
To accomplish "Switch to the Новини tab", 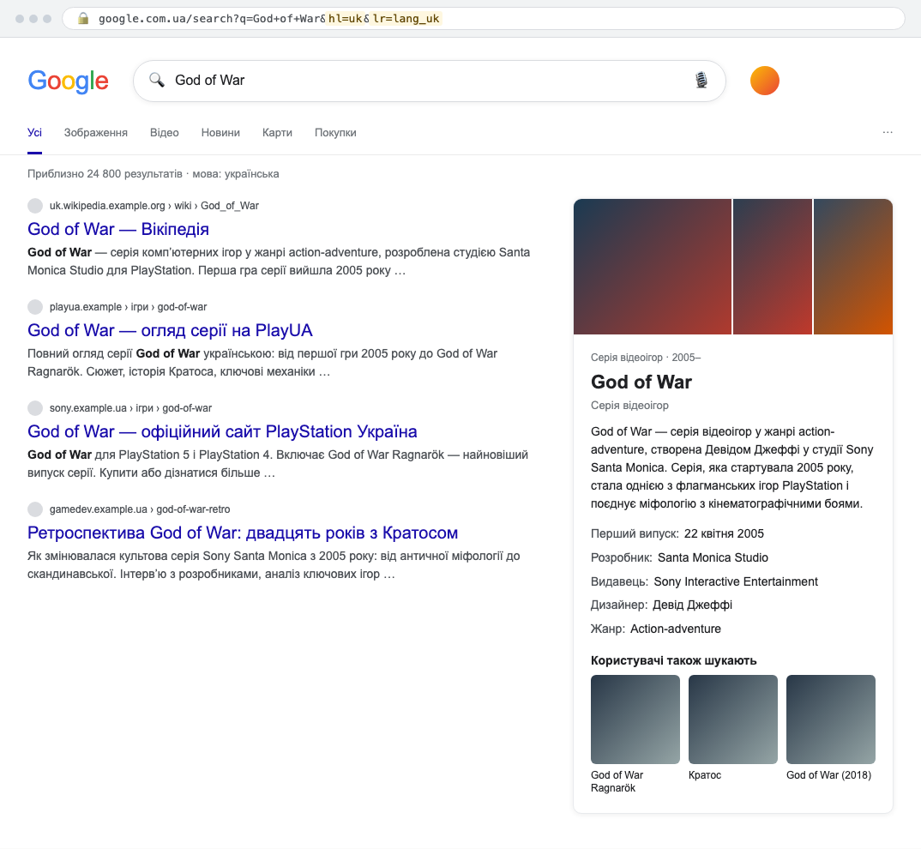I will (x=221, y=133).
